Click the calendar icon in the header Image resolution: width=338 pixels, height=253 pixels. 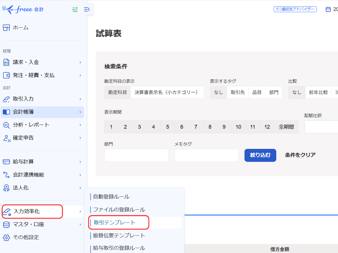click(x=328, y=9)
